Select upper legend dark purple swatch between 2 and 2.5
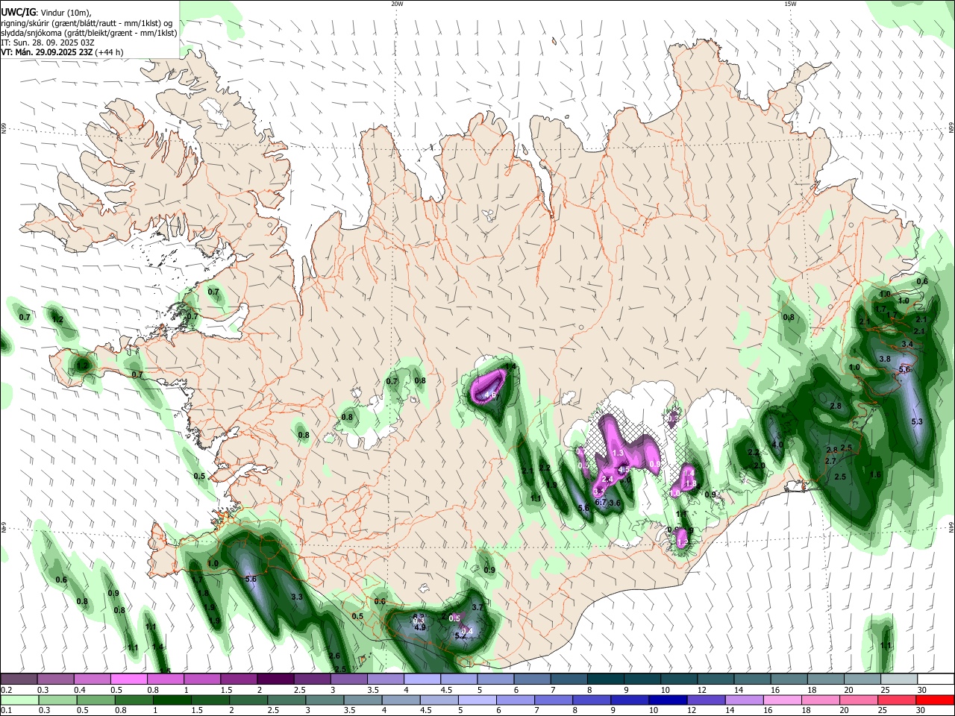955x716 pixels. 275,679
